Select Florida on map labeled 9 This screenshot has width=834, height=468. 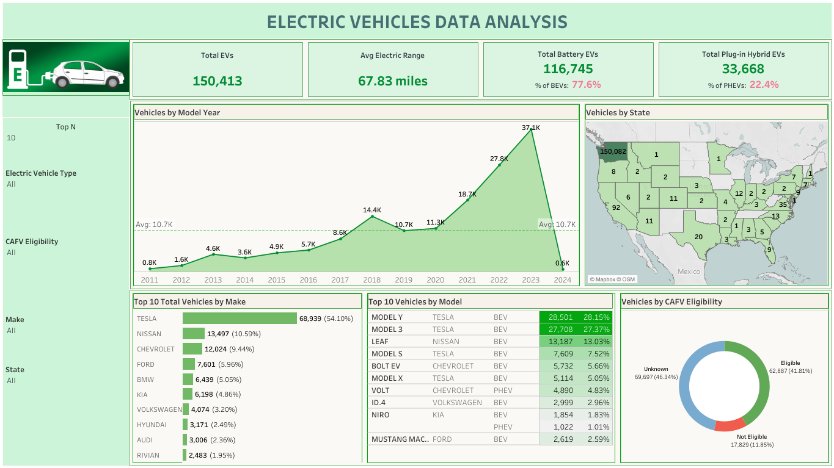pos(769,249)
